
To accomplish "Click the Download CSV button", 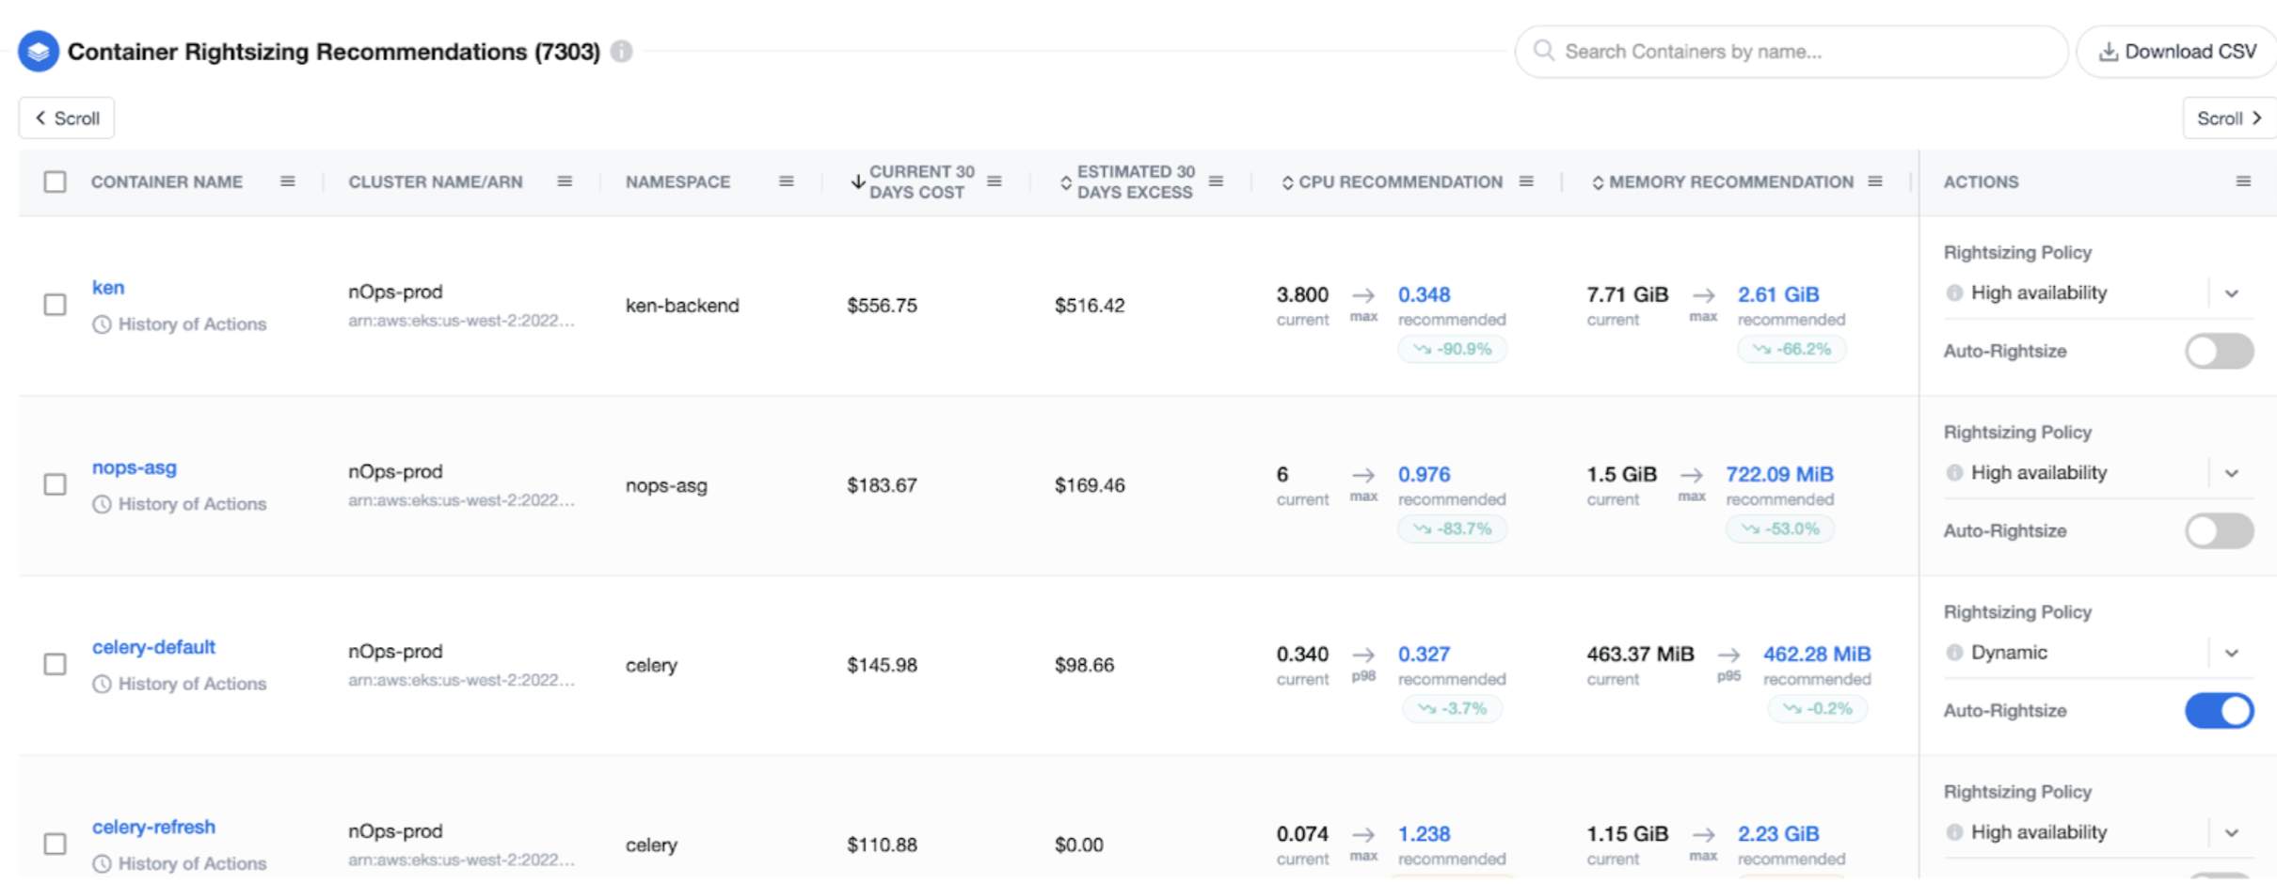I will tap(2177, 52).
